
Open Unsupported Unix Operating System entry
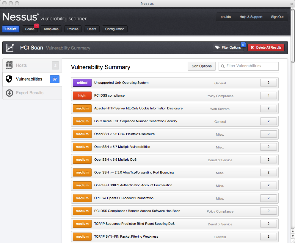[x=175, y=83]
